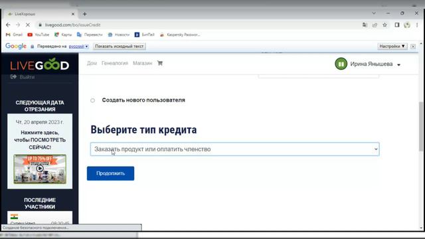This screenshot has width=425, height=239.
Task: Stop loading the page
Action: [28, 25]
